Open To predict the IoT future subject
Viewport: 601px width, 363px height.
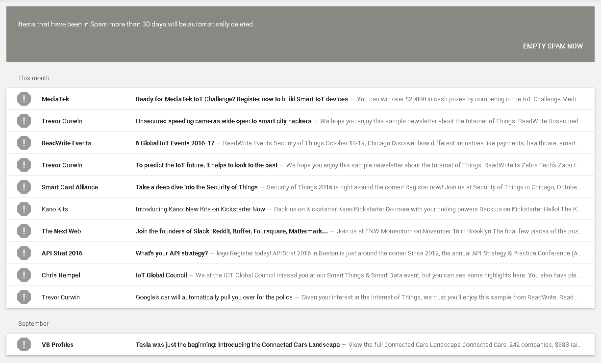[x=206, y=165]
